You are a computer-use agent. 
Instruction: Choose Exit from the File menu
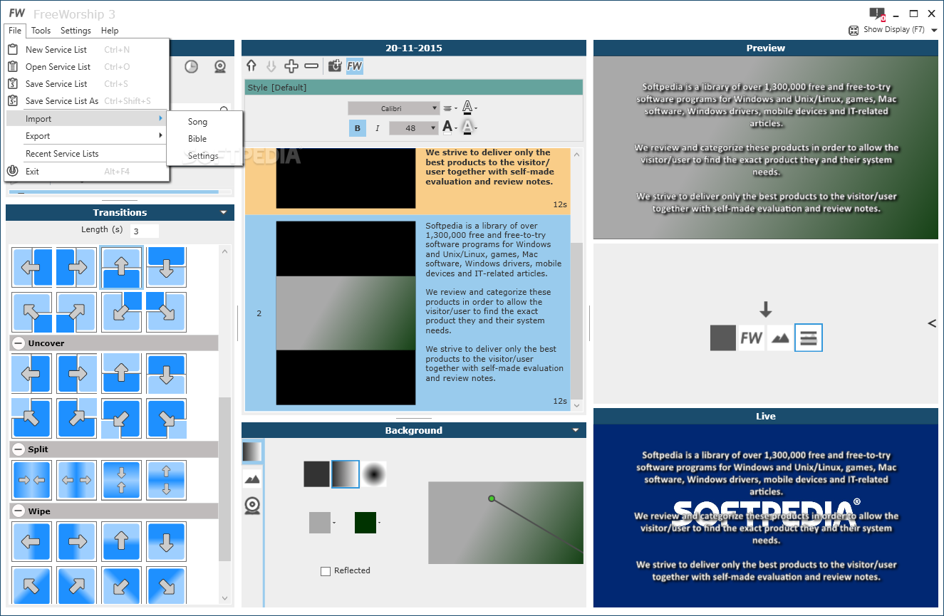87,172
